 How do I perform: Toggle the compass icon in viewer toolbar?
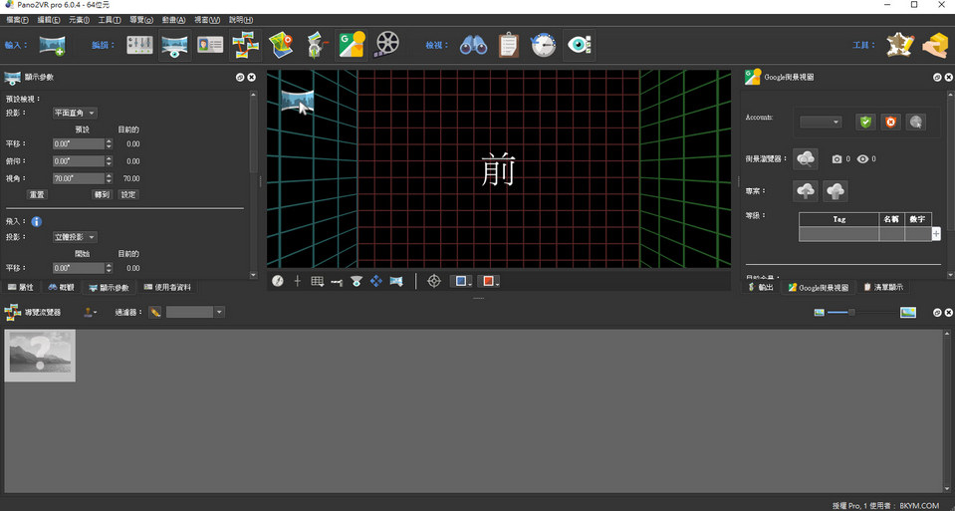click(x=278, y=281)
